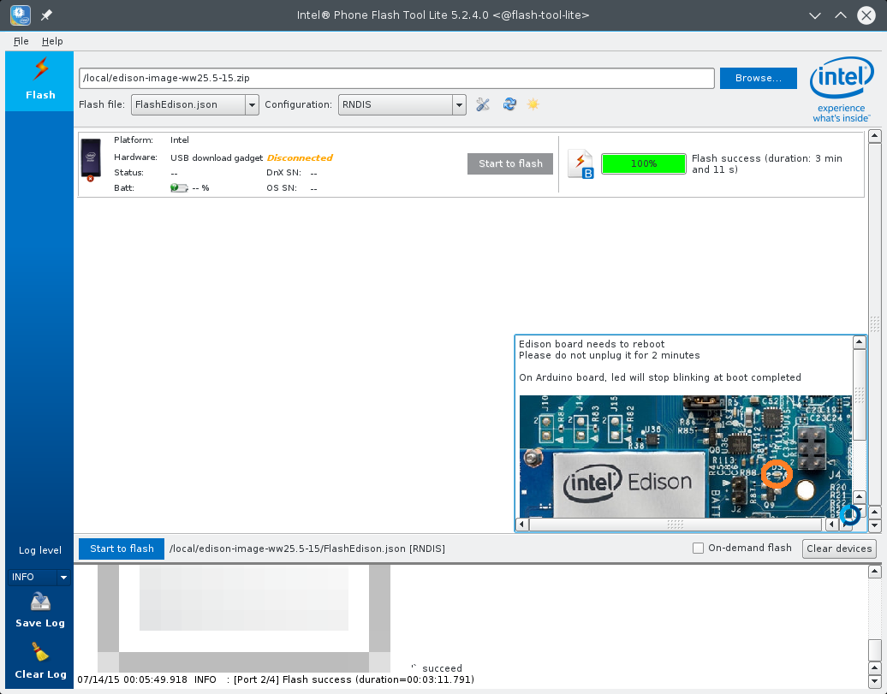The image size is (887, 694).
Task: Click the blue refresh arrows icon
Action: tap(509, 104)
